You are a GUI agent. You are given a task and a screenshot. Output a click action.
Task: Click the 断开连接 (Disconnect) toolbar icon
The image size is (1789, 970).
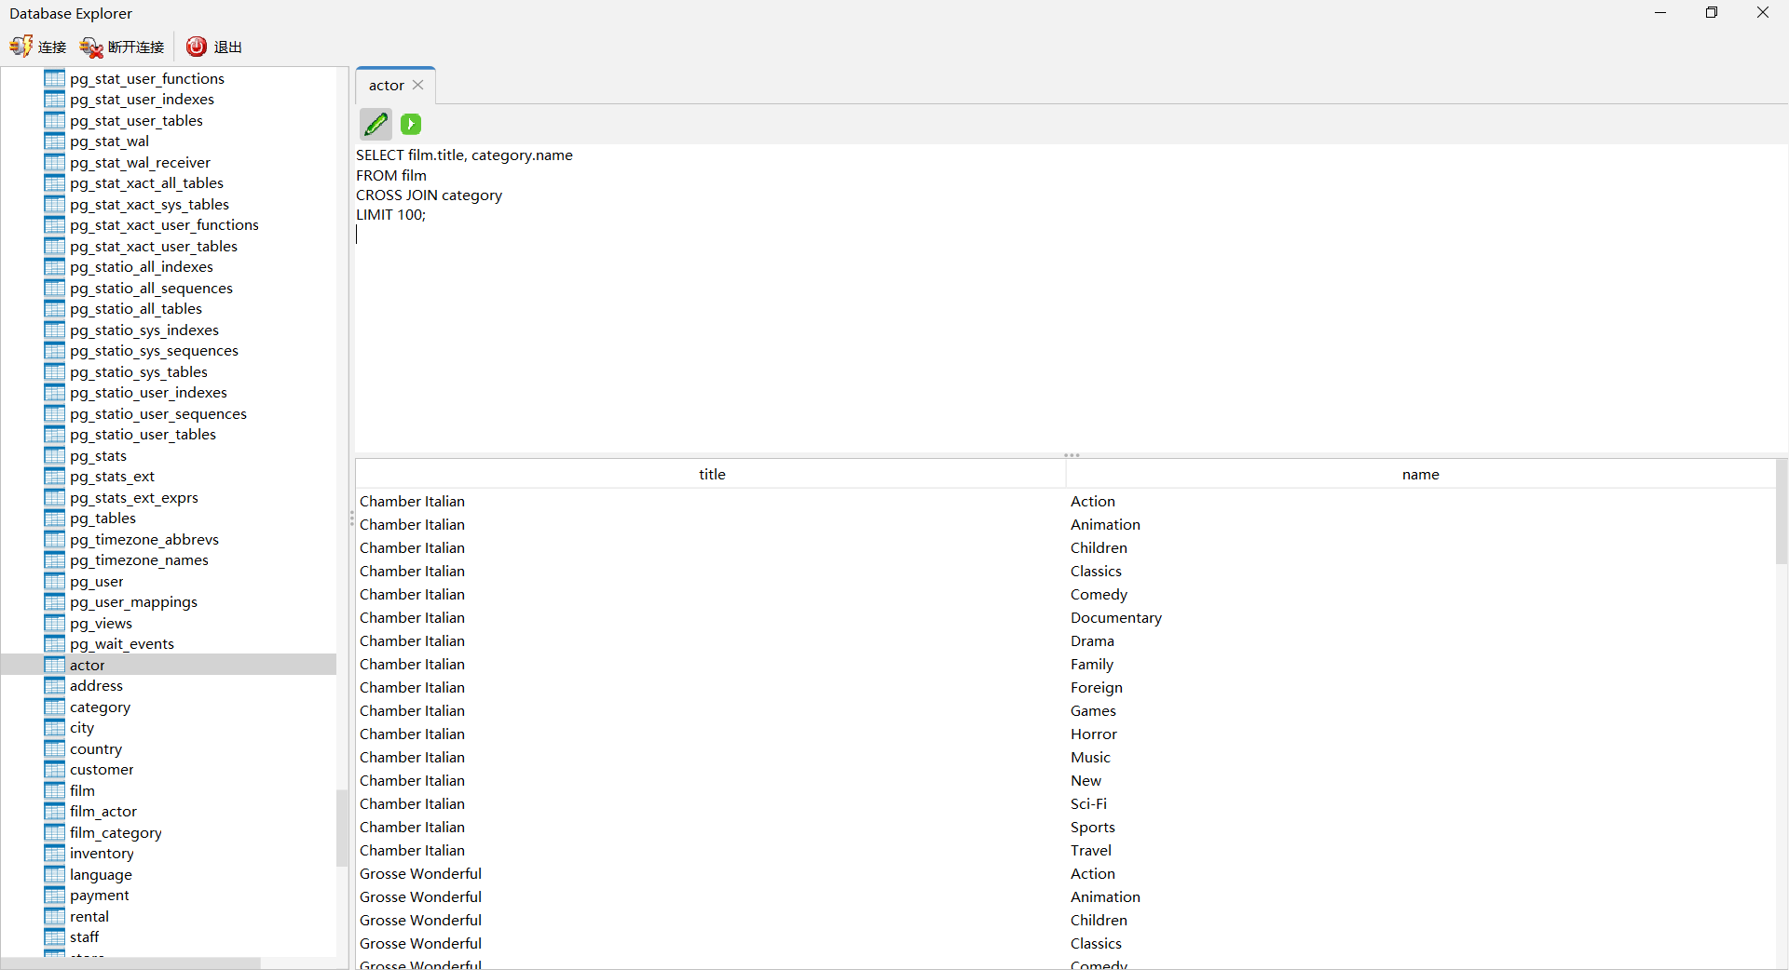[121, 47]
